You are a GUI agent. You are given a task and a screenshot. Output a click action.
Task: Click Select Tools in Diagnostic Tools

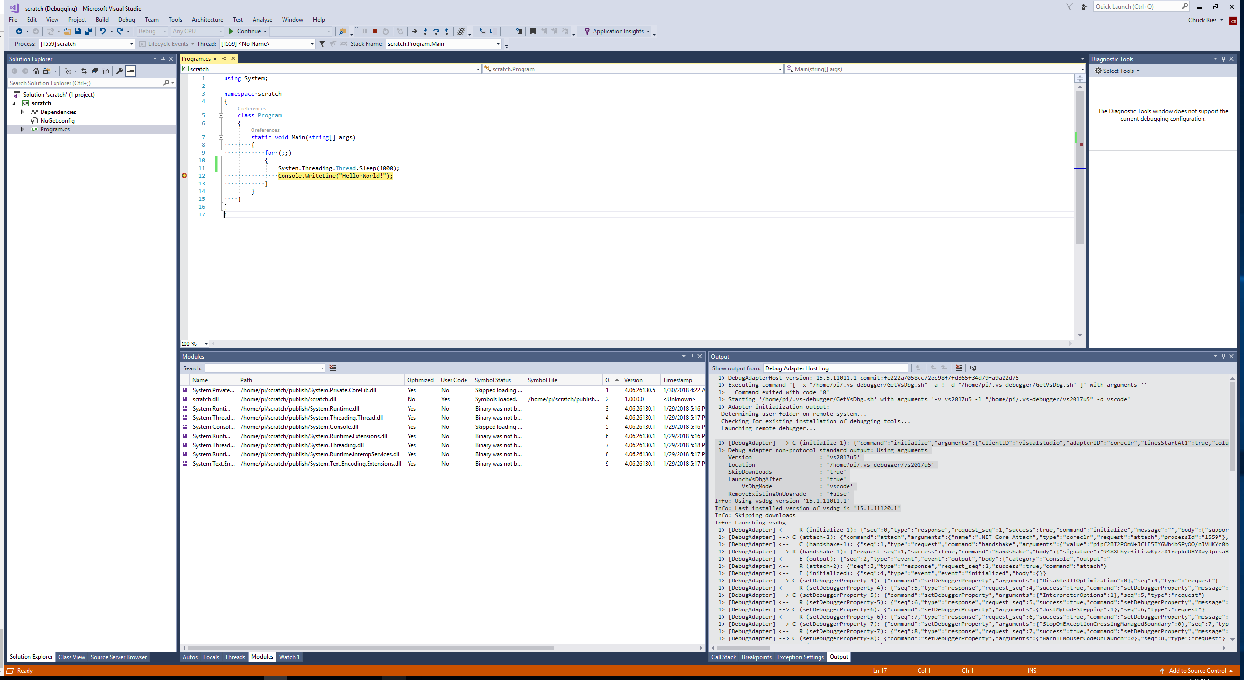click(x=1117, y=71)
